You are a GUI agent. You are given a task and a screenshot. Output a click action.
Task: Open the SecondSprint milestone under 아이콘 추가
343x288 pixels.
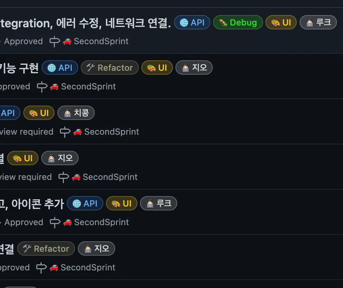coord(101,222)
